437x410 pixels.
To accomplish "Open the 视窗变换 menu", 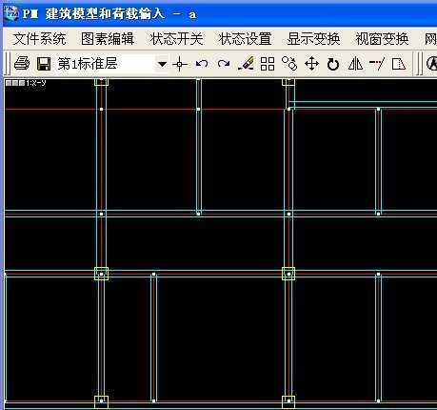I will (x=382, y=39).
